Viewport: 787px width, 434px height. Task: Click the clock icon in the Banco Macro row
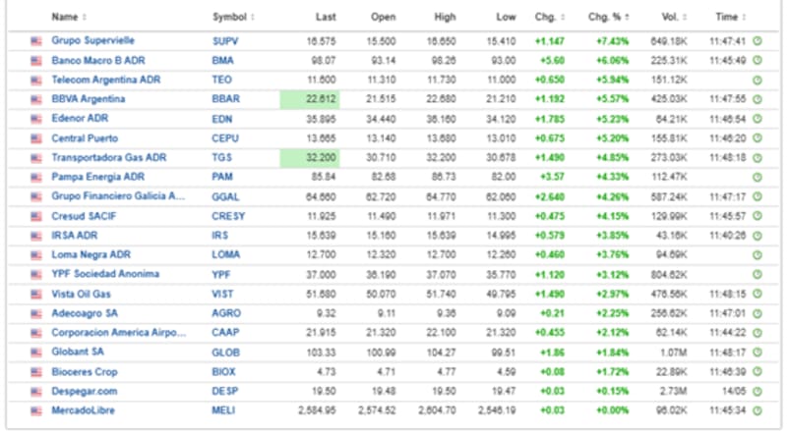[x=757, y=61]
